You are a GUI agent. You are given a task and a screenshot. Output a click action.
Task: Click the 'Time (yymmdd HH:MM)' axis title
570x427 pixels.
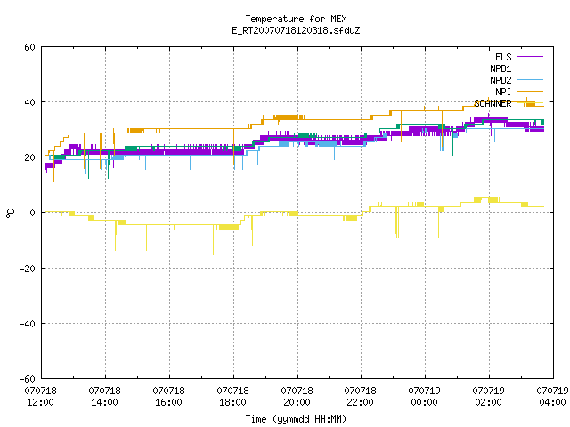[x=296, y=419]
